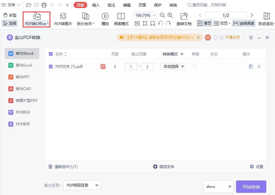Switch to the 转换 tab
Viewport: 275px width, 195px height.
(173, 5)
